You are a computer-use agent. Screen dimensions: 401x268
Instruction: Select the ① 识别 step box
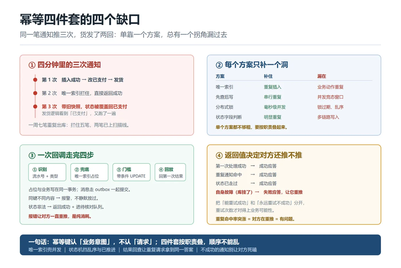tap(47, 172)
